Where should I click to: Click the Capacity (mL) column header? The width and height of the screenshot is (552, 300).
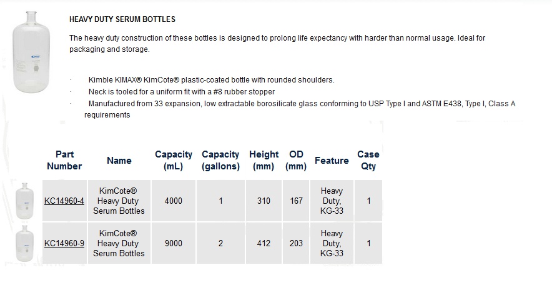coord(174,161)
